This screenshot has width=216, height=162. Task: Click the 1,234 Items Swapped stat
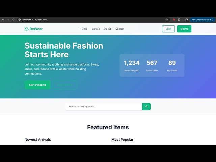pyautogui.click(x=132, y=65)
